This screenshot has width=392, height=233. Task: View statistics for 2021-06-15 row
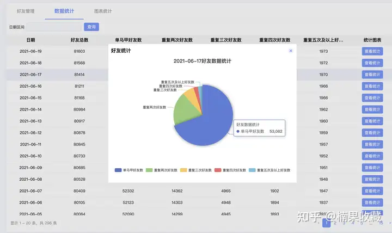[372, 98]
